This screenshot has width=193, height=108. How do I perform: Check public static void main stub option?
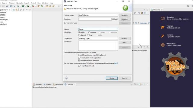point(79,55)
